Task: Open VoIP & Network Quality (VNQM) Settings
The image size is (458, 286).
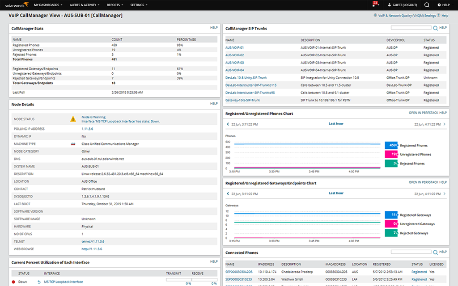Action: 407,16
